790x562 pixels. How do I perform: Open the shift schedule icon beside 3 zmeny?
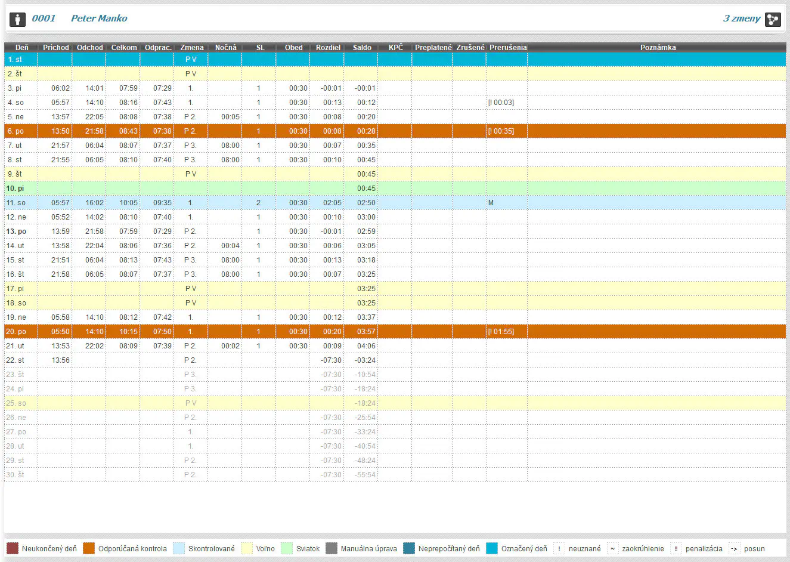pos(773,19)
